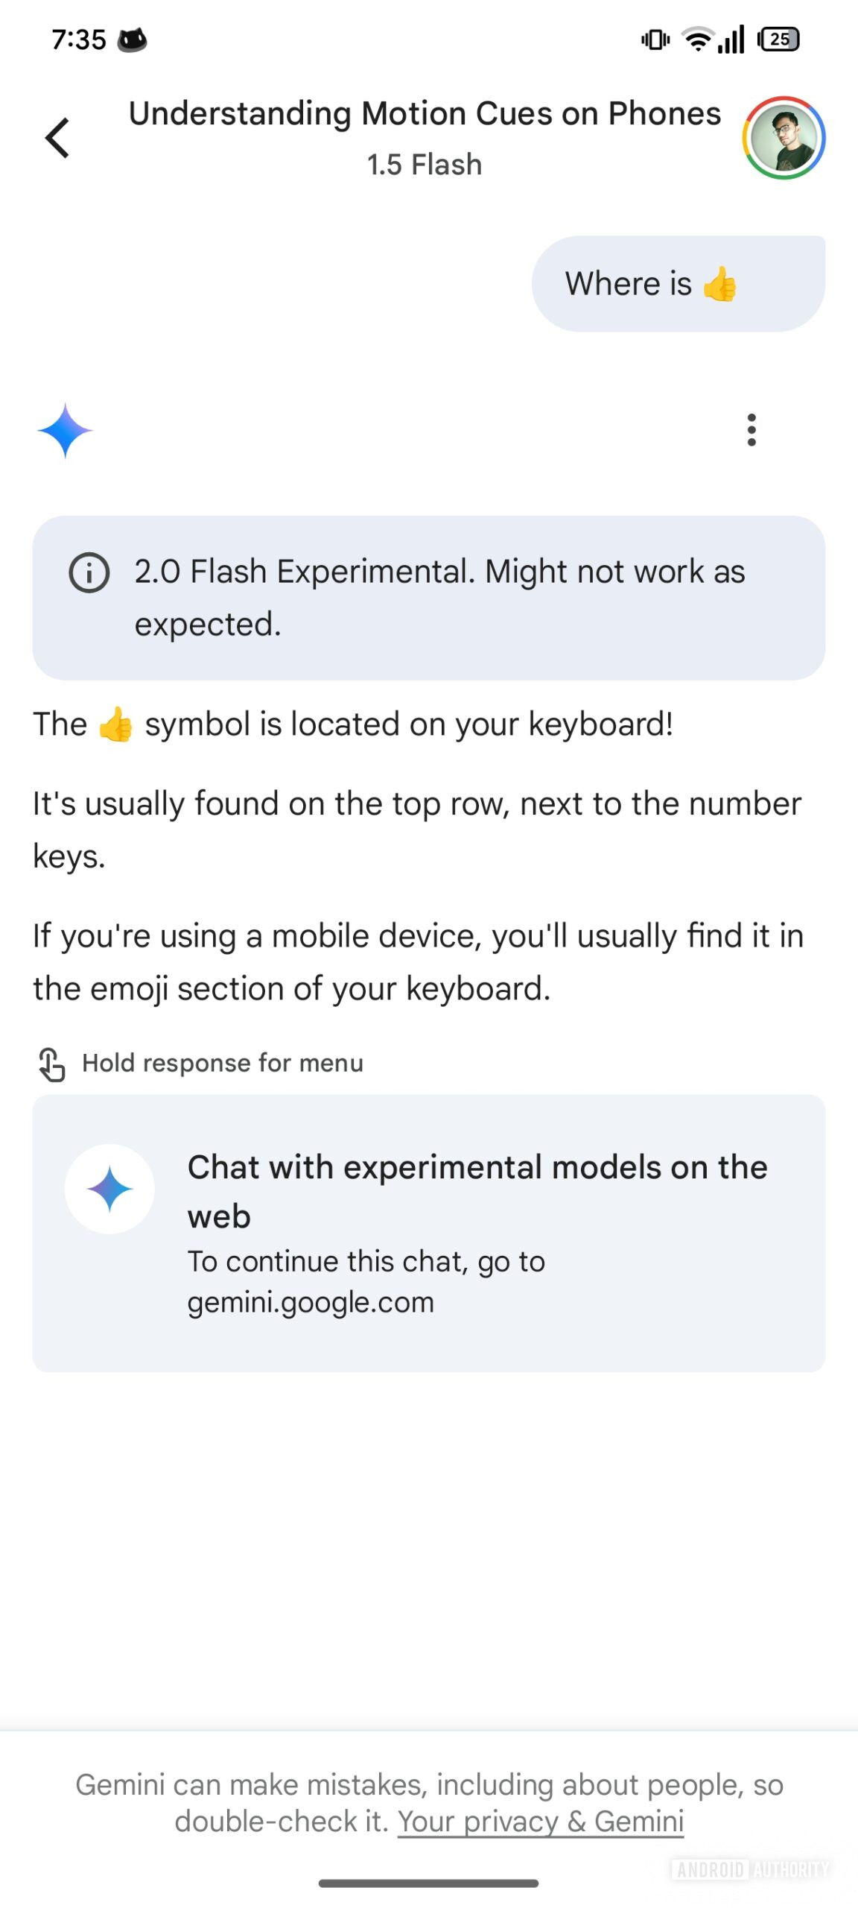Open the three-dot response options menu

tap(751, 430)
